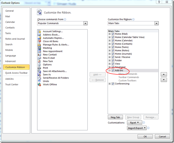Screen dimensions: 174x143
Task: Click the New Task icon
Action: point(39,61)
